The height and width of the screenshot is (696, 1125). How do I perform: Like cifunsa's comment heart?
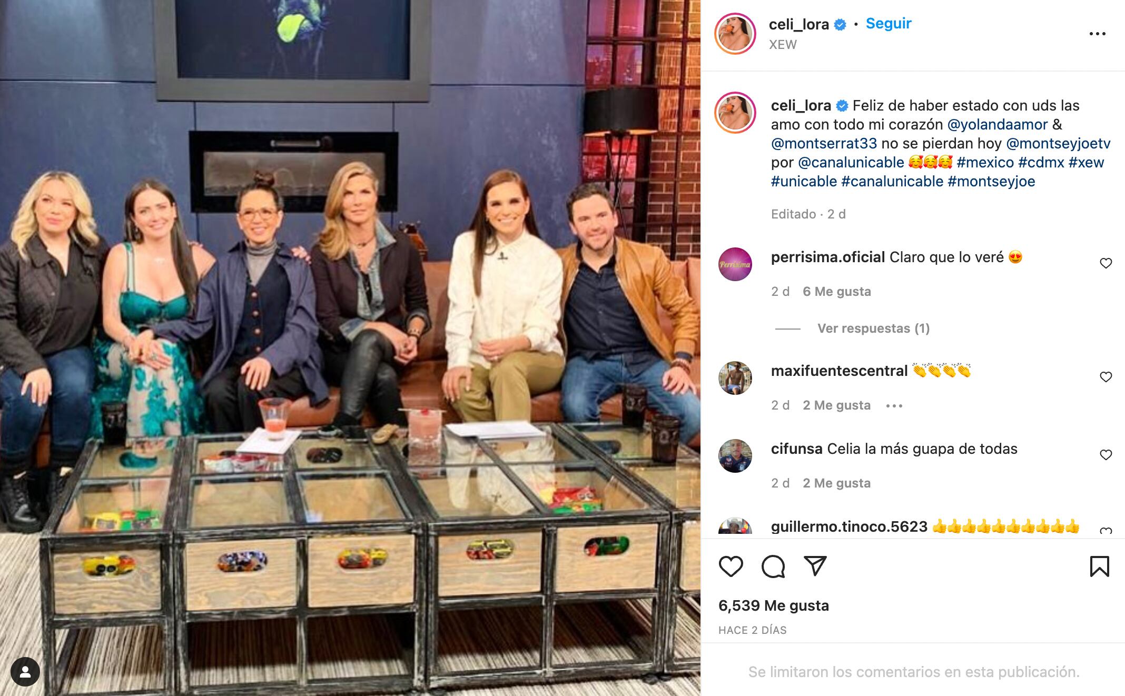pos(1106,455)
